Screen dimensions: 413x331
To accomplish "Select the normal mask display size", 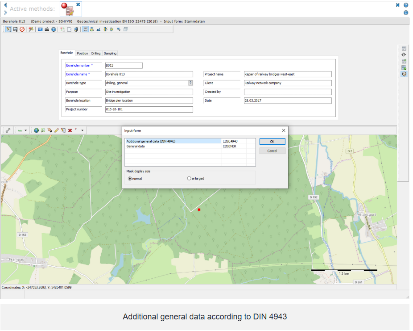I will click(130, 179).
